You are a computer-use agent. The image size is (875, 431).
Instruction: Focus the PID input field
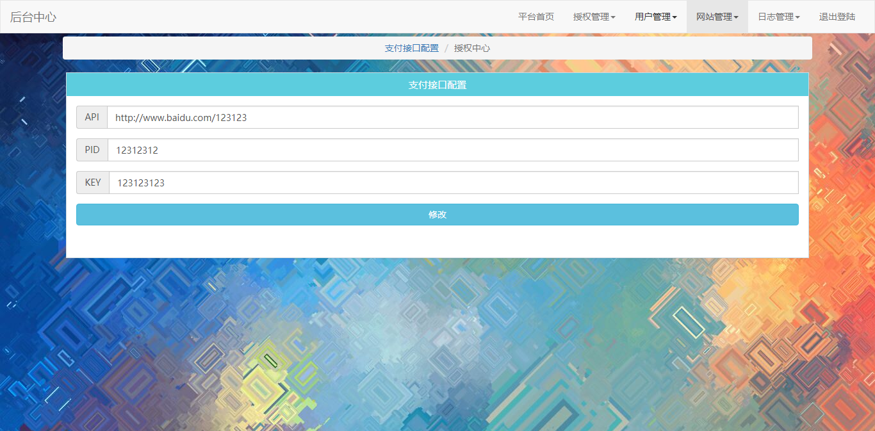point(452,150)
